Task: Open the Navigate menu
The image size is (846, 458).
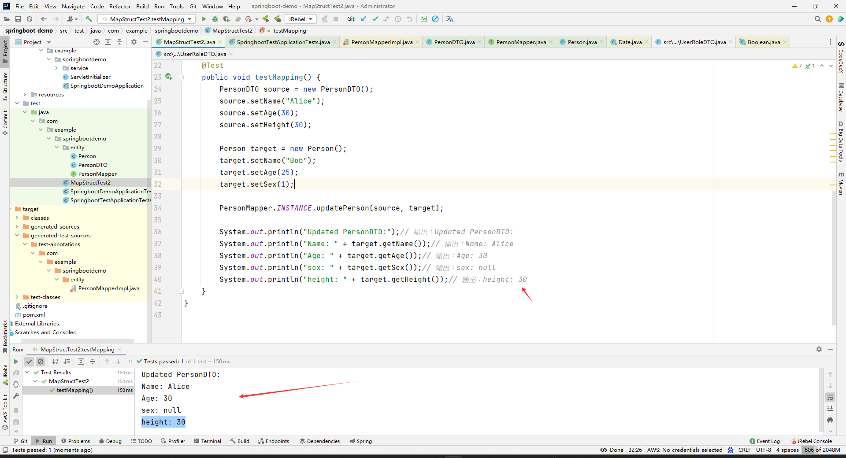Action: 73,6
